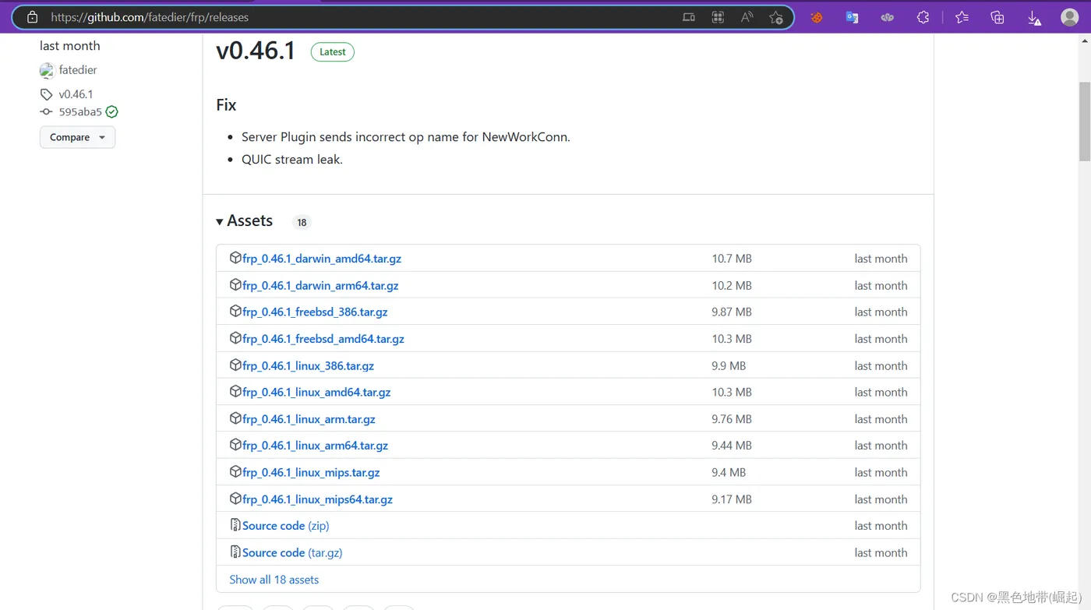Click the NewWorkConn bullet text
Screen dimensions: 1091x610
coord(406,137)
